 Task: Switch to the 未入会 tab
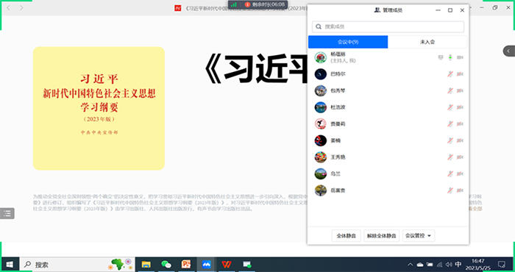point(427,42)
